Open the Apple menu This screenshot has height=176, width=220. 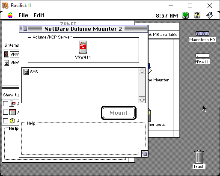10,15
